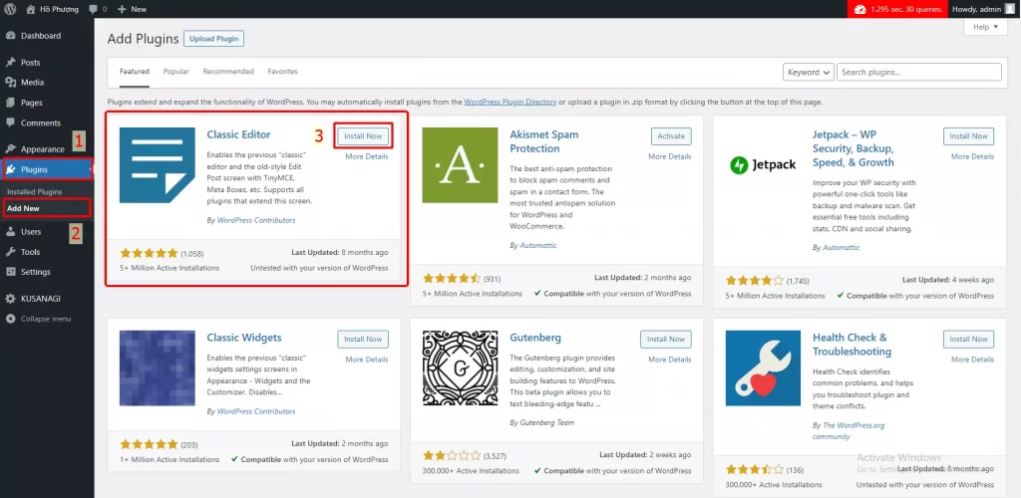
Task: Open the Classic Editor title link
Action: click(x=238, y=134)
